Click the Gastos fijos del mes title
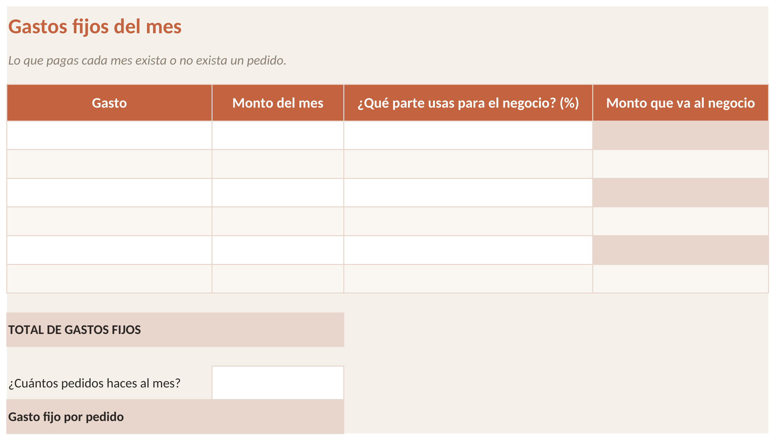The width and height of the screenshot is (775, 440). click(95, 27)
